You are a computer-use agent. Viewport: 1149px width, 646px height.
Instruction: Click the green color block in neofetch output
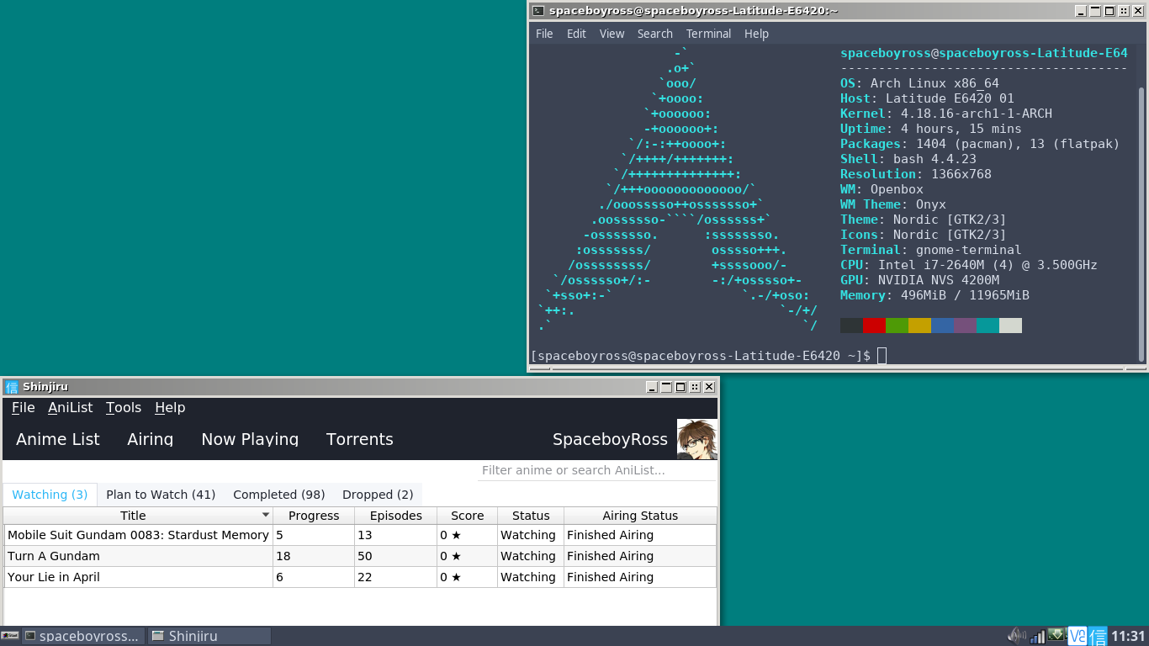point(897,326)
